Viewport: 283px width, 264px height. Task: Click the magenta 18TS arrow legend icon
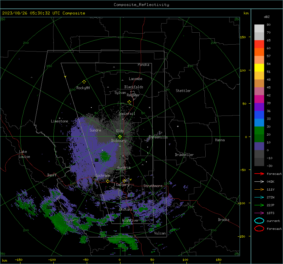tap(259, 213)
